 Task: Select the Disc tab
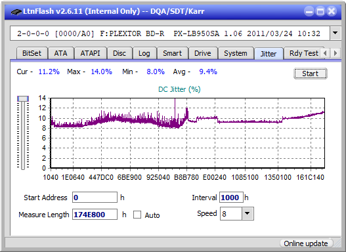119,53
